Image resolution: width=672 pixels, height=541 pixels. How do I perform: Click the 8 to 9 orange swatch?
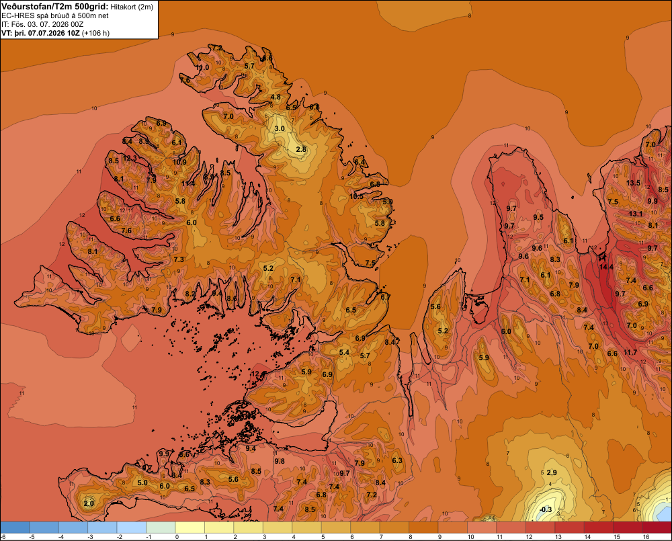pyautogui.click(x=423, y=528)
